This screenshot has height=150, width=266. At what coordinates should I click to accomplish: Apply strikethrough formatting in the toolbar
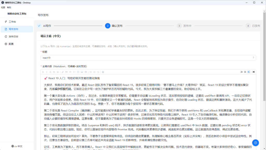(50, 72)
